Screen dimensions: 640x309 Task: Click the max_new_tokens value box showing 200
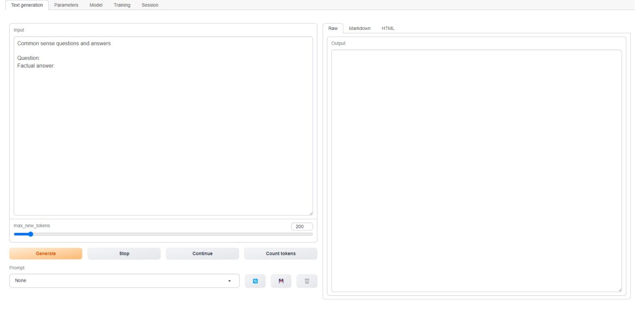[x=301, y=226]
